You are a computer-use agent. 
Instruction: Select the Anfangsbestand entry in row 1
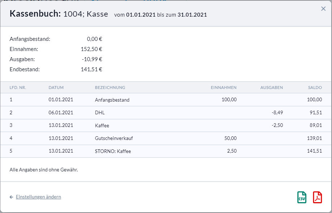112,100
